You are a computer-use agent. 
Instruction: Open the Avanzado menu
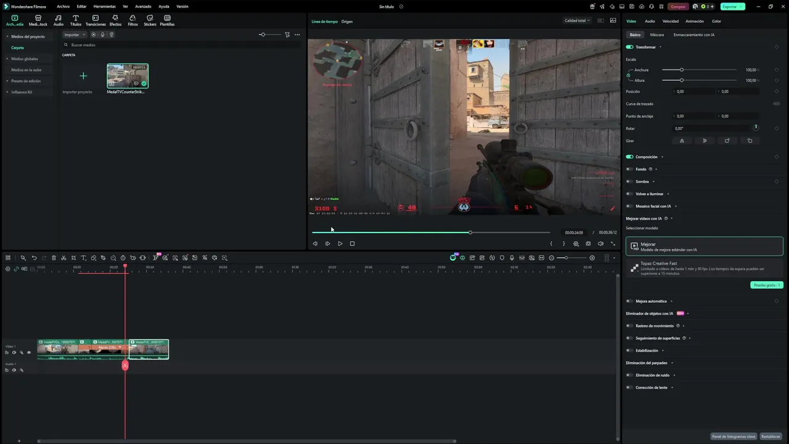coord(143,6)
